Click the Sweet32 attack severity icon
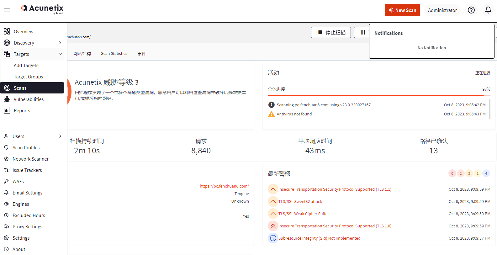The width and height of the screenshot is (497, 255). [x=273, y=201]
